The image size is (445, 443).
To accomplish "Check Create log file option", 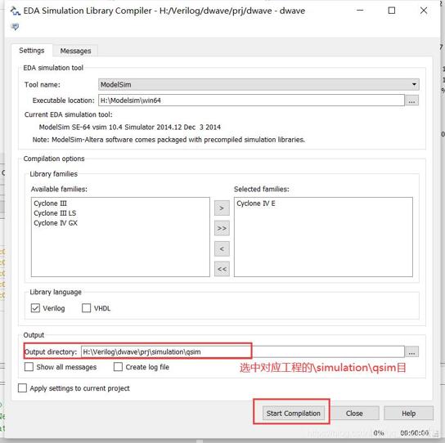I will point(118,367).
